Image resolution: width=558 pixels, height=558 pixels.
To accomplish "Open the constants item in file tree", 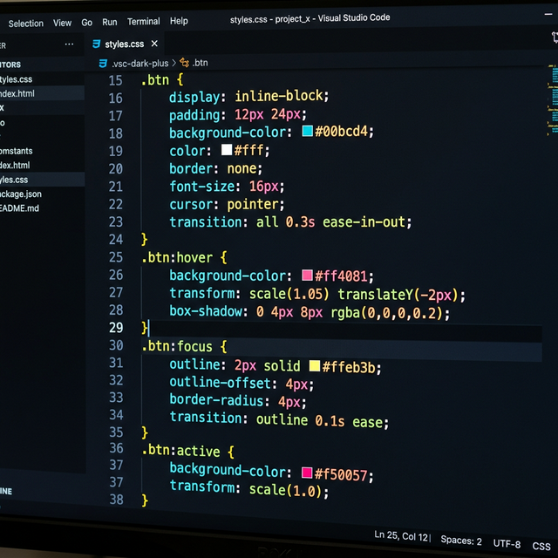I will (x=16, y=151).
